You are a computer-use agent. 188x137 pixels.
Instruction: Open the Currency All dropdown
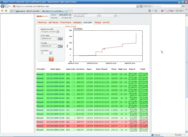(x=46, y=53)
